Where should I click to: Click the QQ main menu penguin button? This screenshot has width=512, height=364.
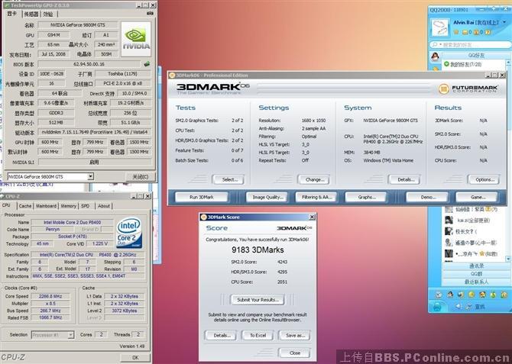[x=437, y=306]
